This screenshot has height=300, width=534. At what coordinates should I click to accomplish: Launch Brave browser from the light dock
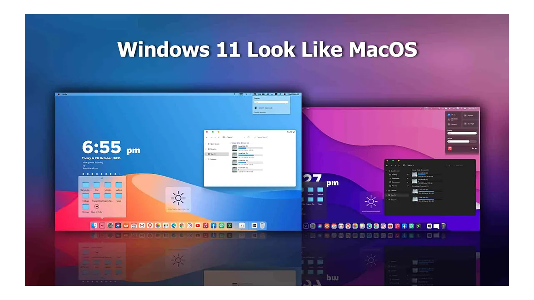click(x=150, y=225)
